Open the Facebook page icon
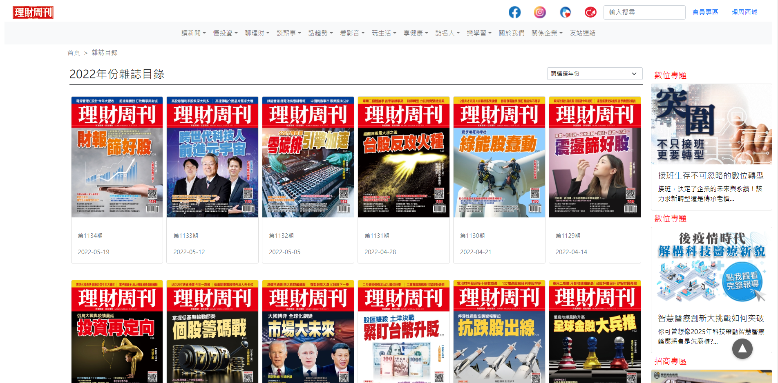Viewport: 778px width, 383px height. click(514, 12)
